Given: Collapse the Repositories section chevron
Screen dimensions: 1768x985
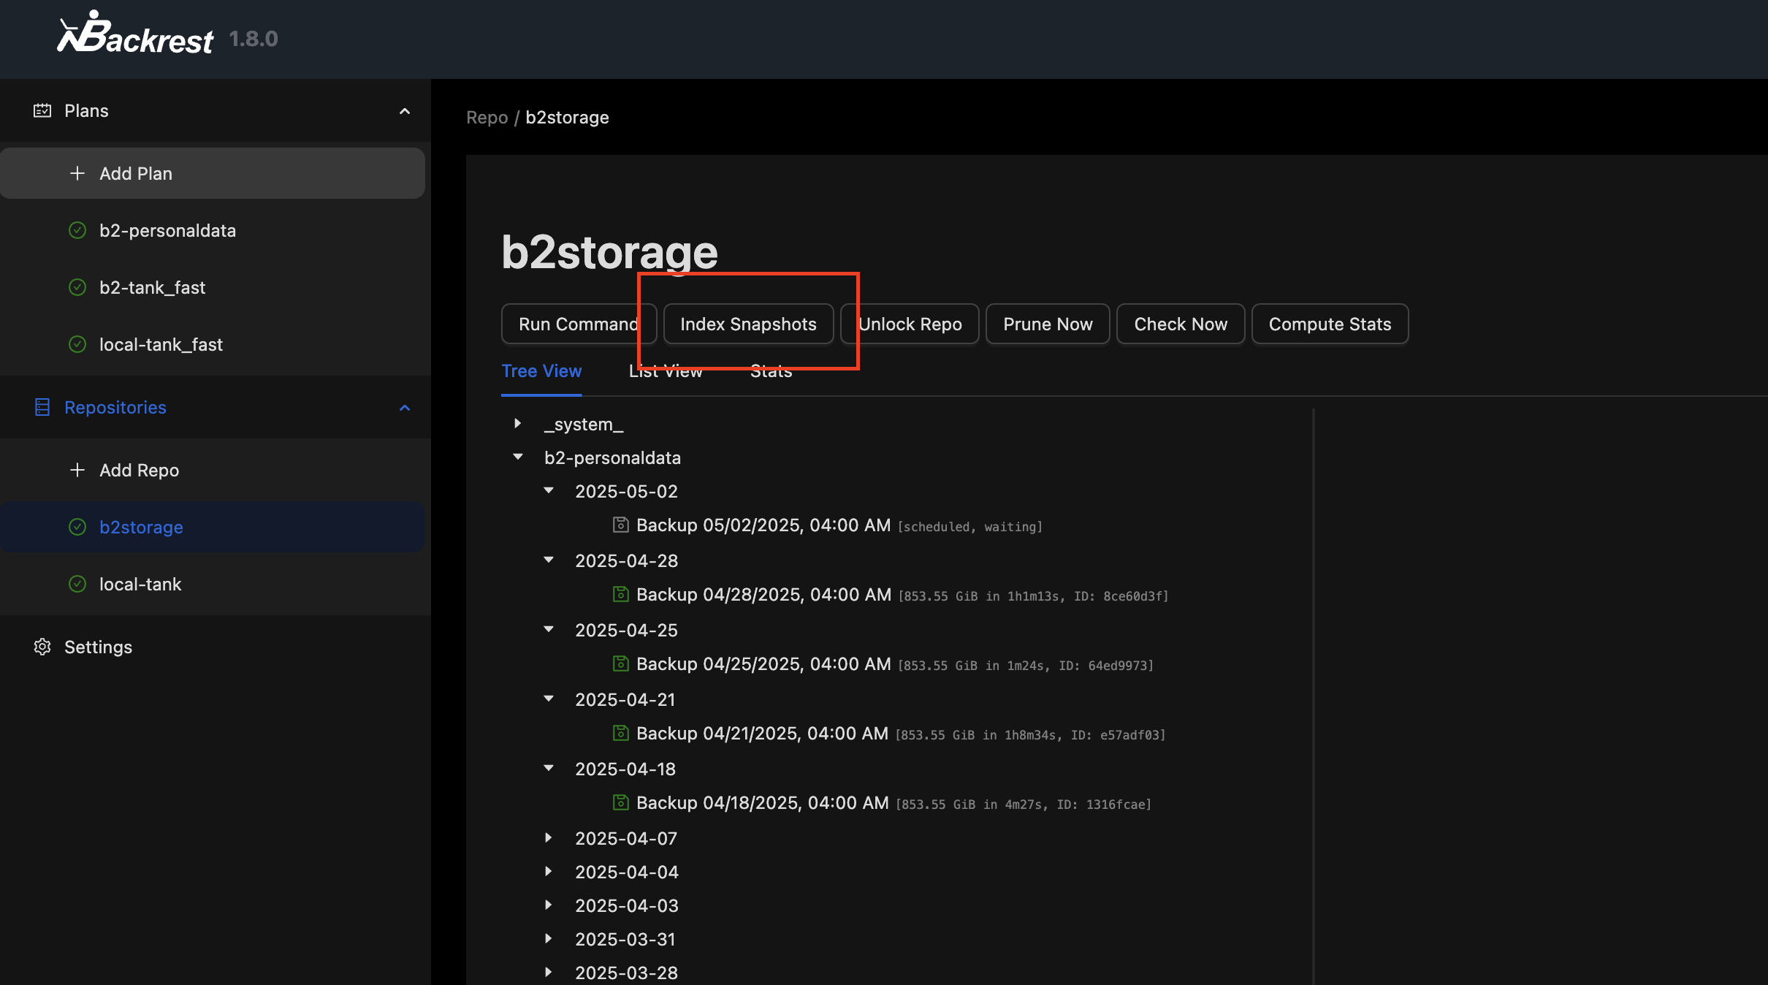Looking at the screenshot, I should click(x=405, y=408).
